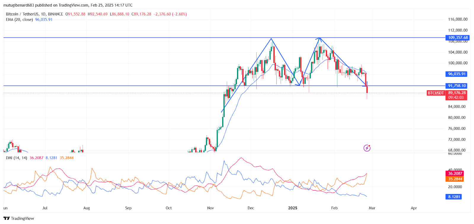Click the 112,000.00 price axis tick
The height and width of the screenshot is (224, 474).
point(458,30)
